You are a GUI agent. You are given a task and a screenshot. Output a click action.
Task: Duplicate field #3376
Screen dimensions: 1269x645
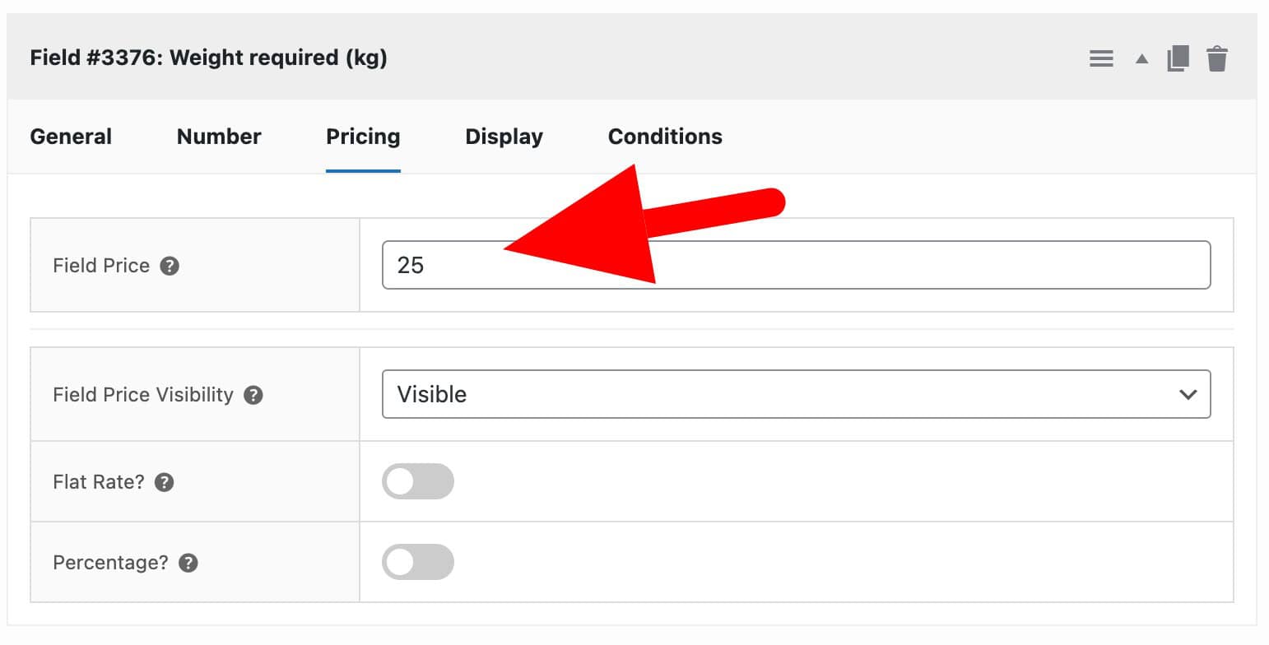click(x=1178, y=58)
